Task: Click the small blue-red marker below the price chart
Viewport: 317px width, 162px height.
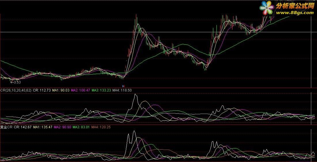Action: pyautogui.click(x=123, y=86)
